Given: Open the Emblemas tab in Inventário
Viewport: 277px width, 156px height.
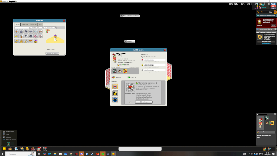Looking at the screenshot, I should coord(33,24).
